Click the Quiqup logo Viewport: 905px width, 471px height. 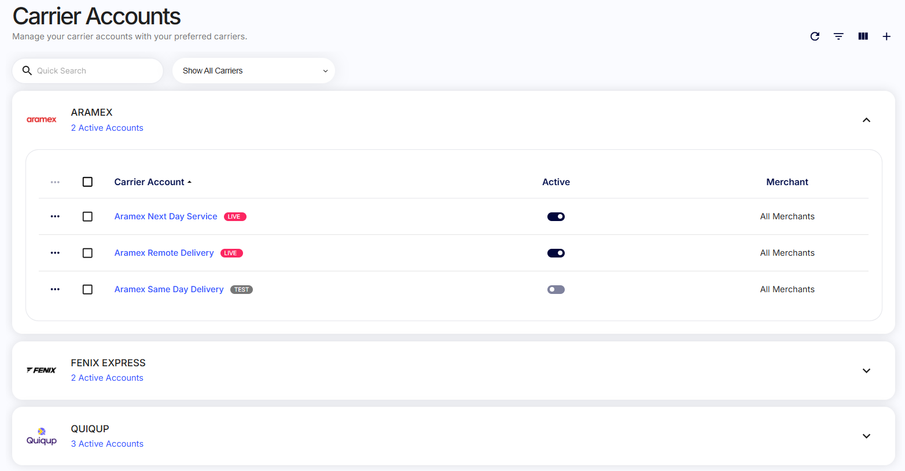[42, 436]
